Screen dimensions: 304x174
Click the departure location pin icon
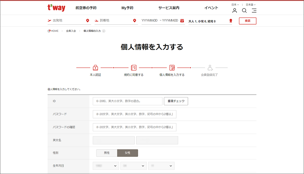[x=88, y=21]
